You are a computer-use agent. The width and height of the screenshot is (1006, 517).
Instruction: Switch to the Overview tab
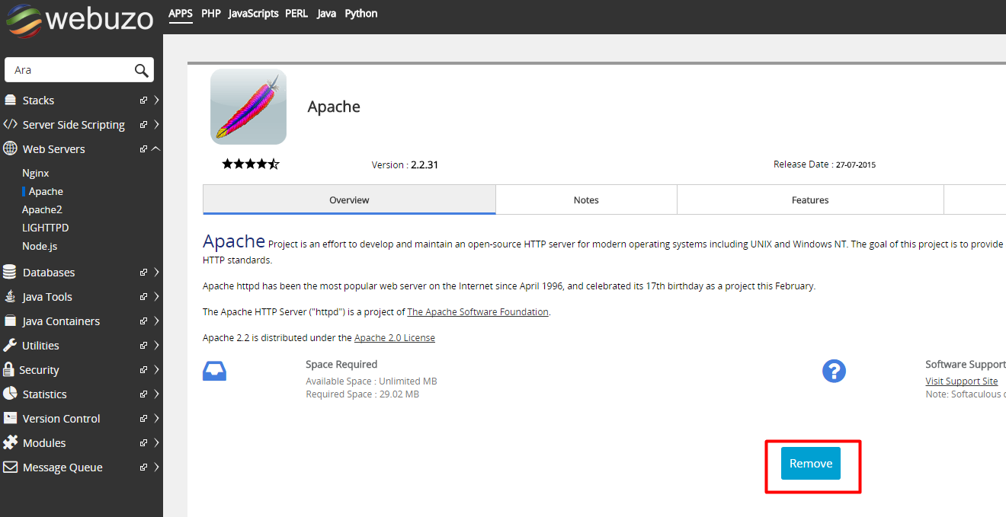(x=349, y=199)
